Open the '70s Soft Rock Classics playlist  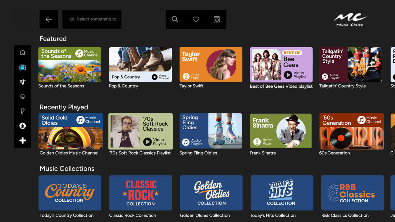pos(140,131)
